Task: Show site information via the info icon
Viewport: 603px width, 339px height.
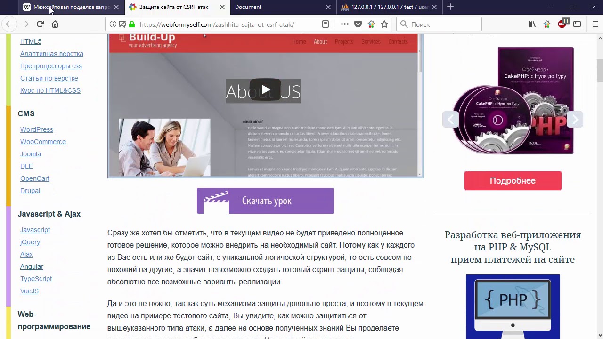Action: pos(113,24)
